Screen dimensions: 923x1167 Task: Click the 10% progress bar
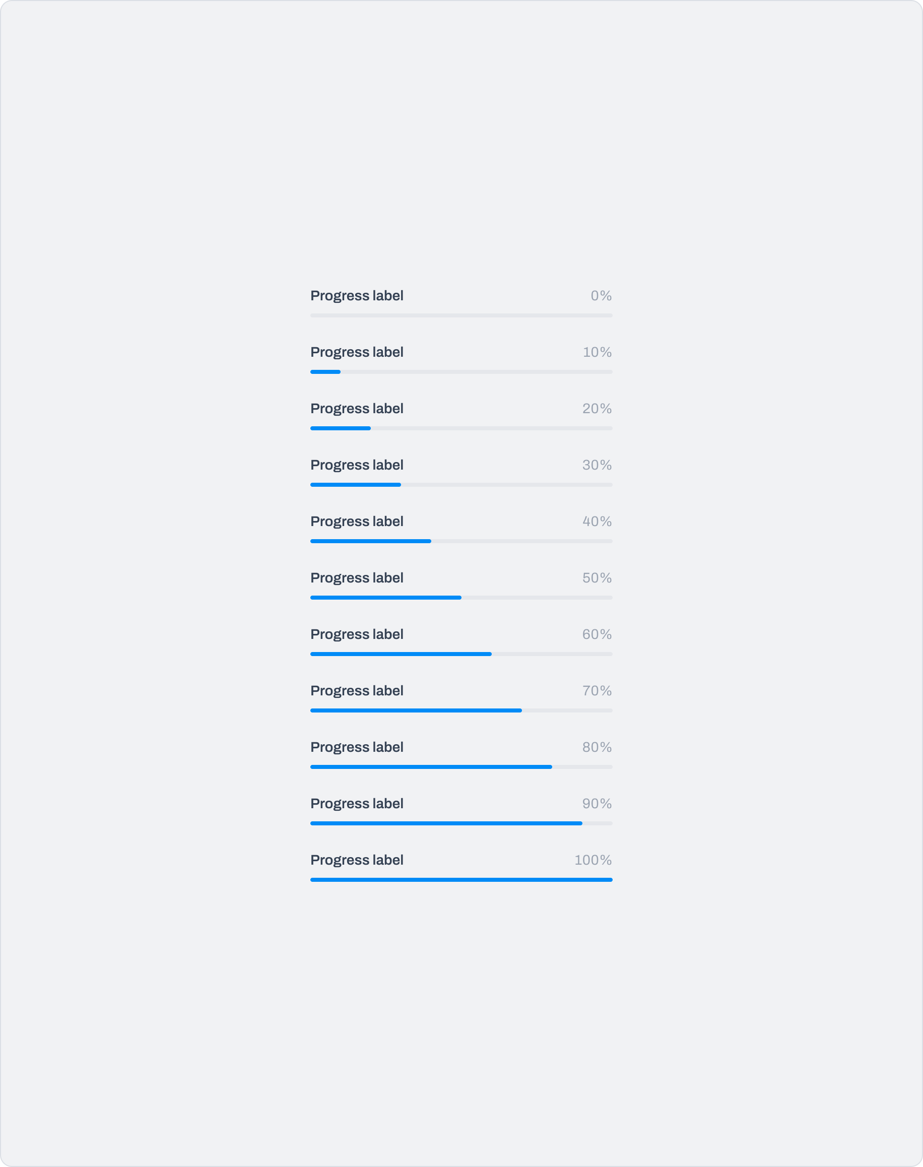pos(461,372)
